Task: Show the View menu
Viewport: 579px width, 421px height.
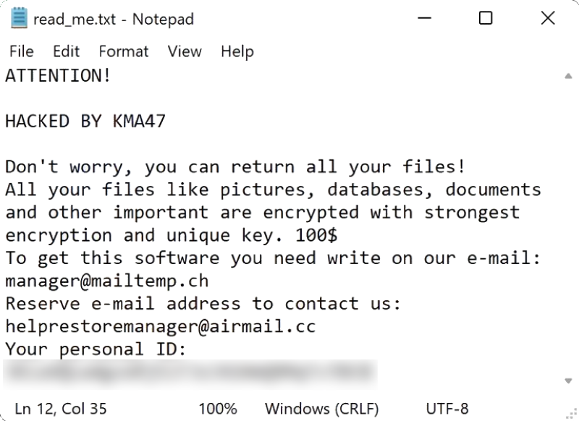Action: 185,51
